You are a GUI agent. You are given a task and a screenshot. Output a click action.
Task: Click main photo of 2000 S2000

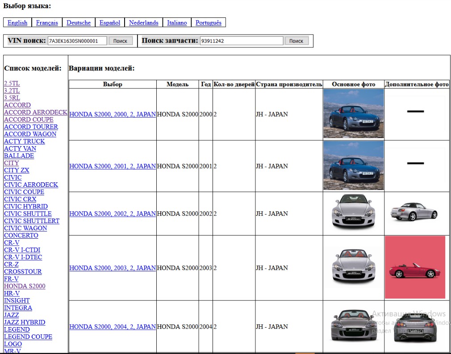coord(354,114)
